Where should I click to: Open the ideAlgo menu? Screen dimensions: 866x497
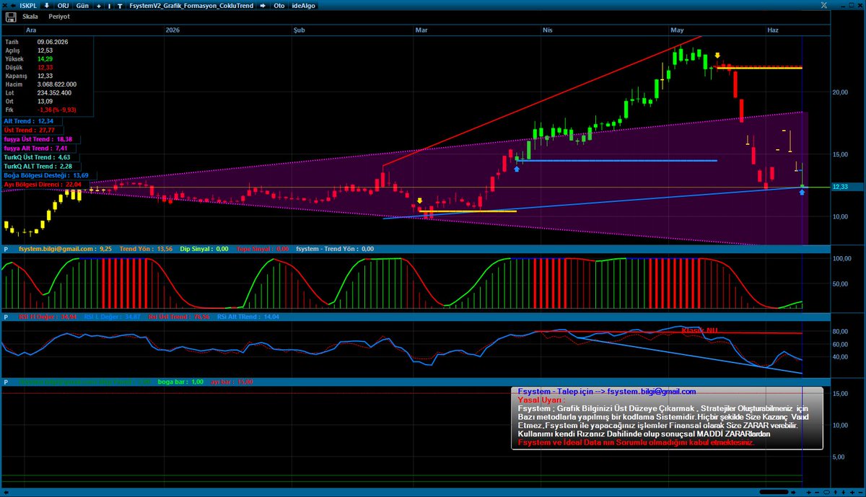click(x=303, y=6)
